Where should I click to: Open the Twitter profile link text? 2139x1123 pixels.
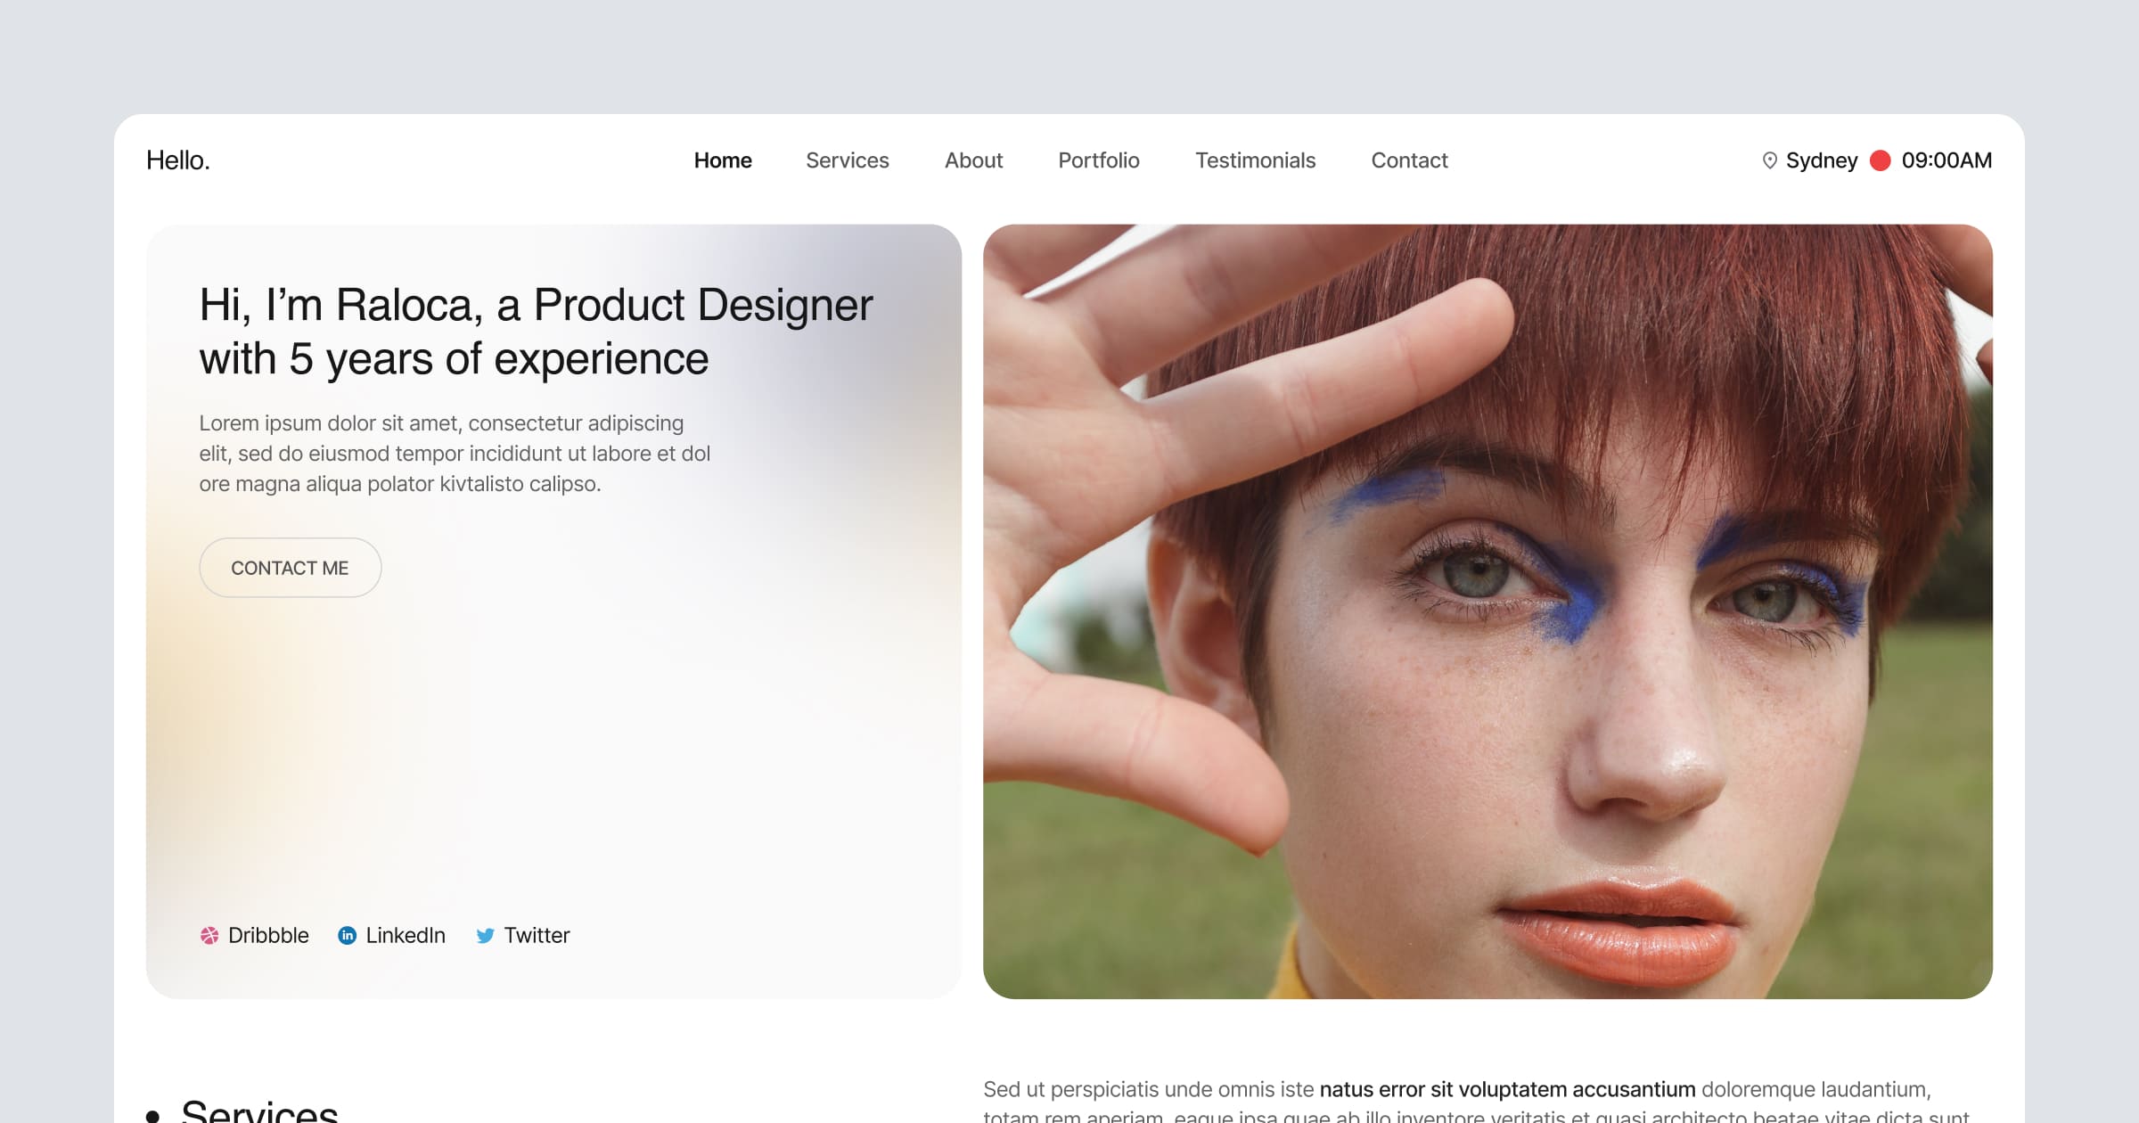[x=537, y=935]
